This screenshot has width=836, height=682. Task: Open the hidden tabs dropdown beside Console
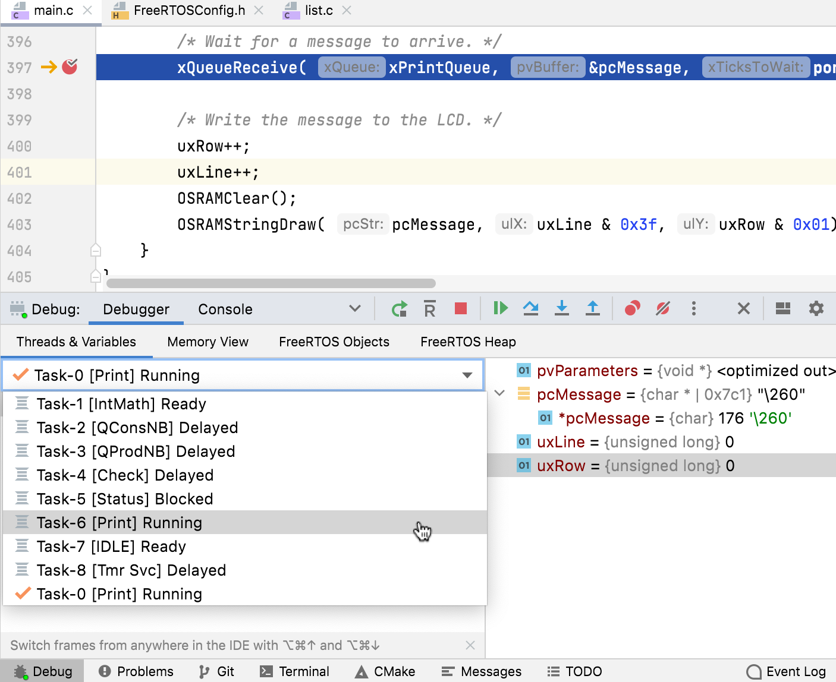point(355,308)
